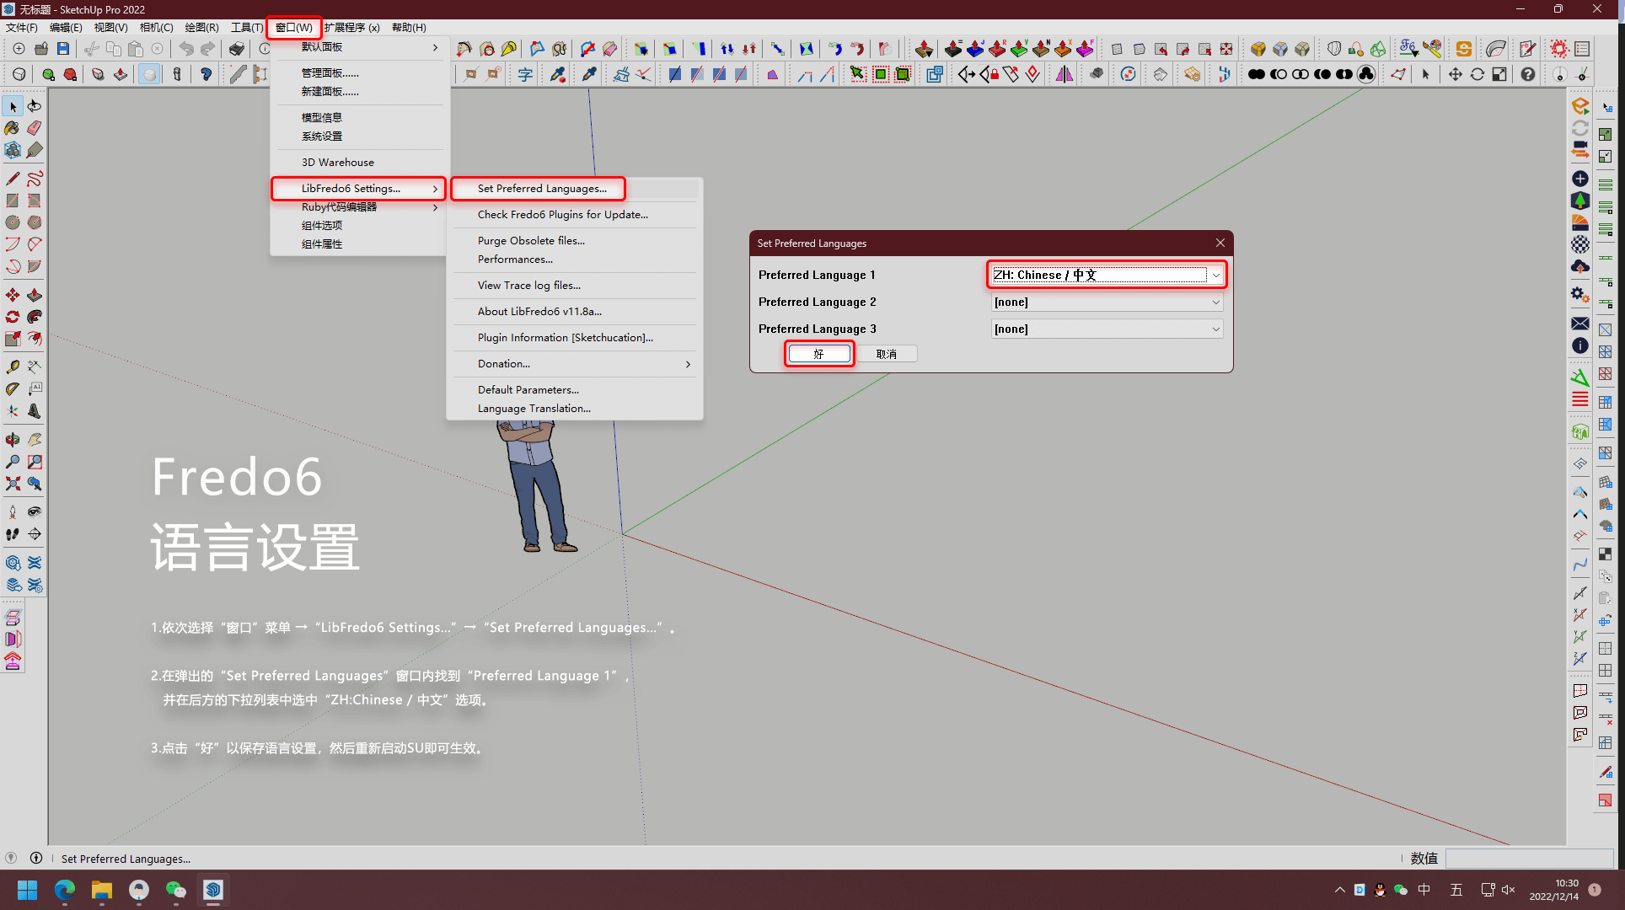Image resolution: width=1625 pixels, height=910 pixels.
Task: Click the 好 button to confirm
Action: (x=819, y=354)
